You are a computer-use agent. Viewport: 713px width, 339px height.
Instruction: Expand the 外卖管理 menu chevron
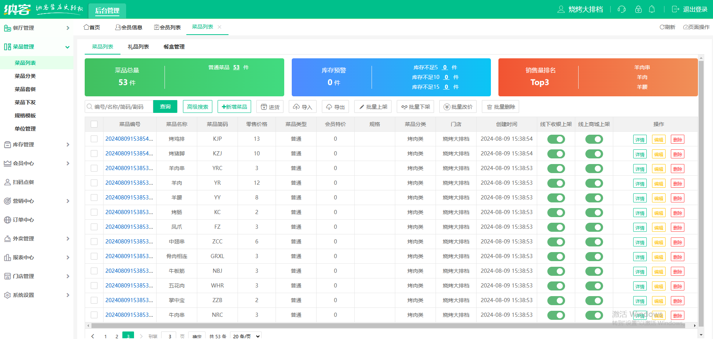point(68,239)
